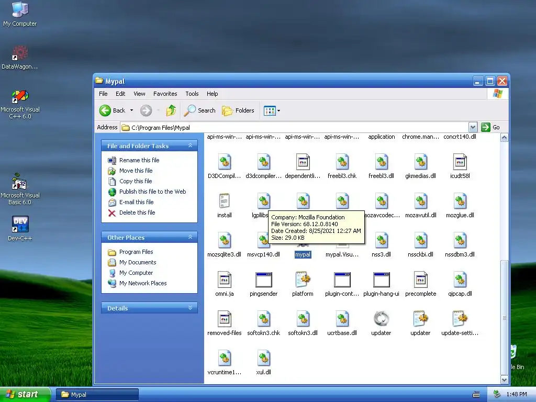Open the D3DCompil... dll file icon
The width and height of the screenshot is (536, 402).
pos(224,162)
